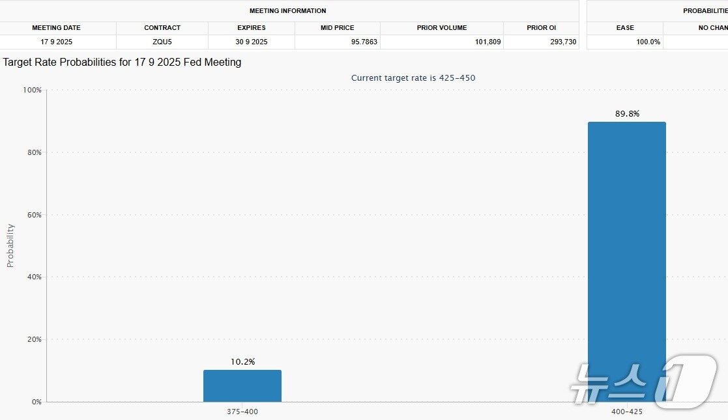Click the EXPIRES column header
The height and width of the screenshot is (420, 728).
251,28
